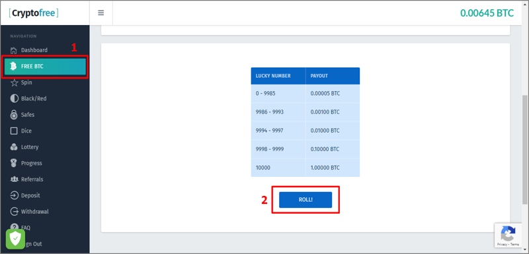Click the '9994 - 9997' cell

pyautogui.click(x=278, y=131)
